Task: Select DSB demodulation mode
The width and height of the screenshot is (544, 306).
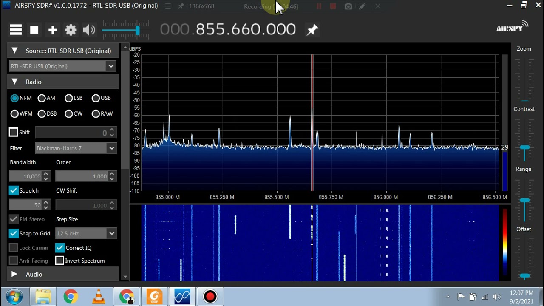Action: (x=42, y=114)
